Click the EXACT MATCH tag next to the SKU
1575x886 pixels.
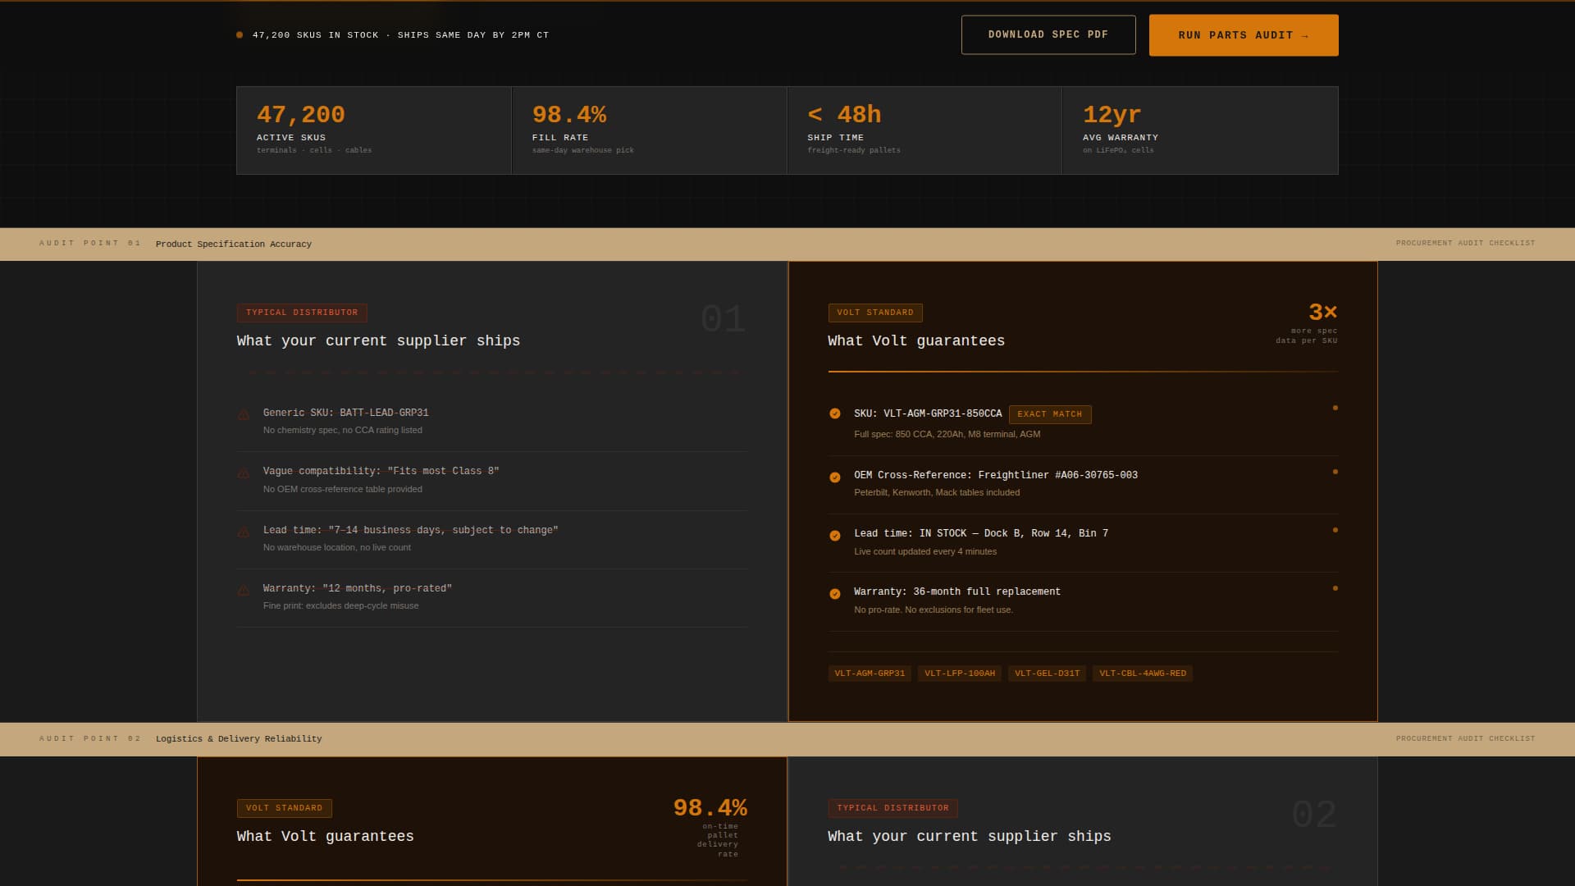(x=1051, y=414)
